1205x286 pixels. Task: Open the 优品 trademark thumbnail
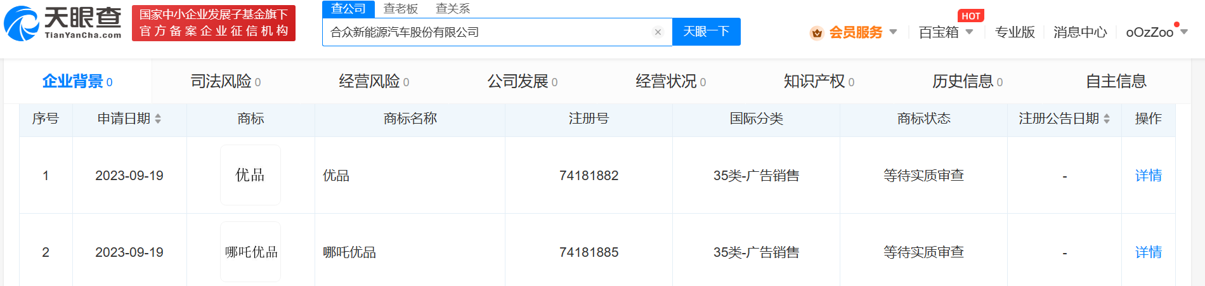[251, 175]
